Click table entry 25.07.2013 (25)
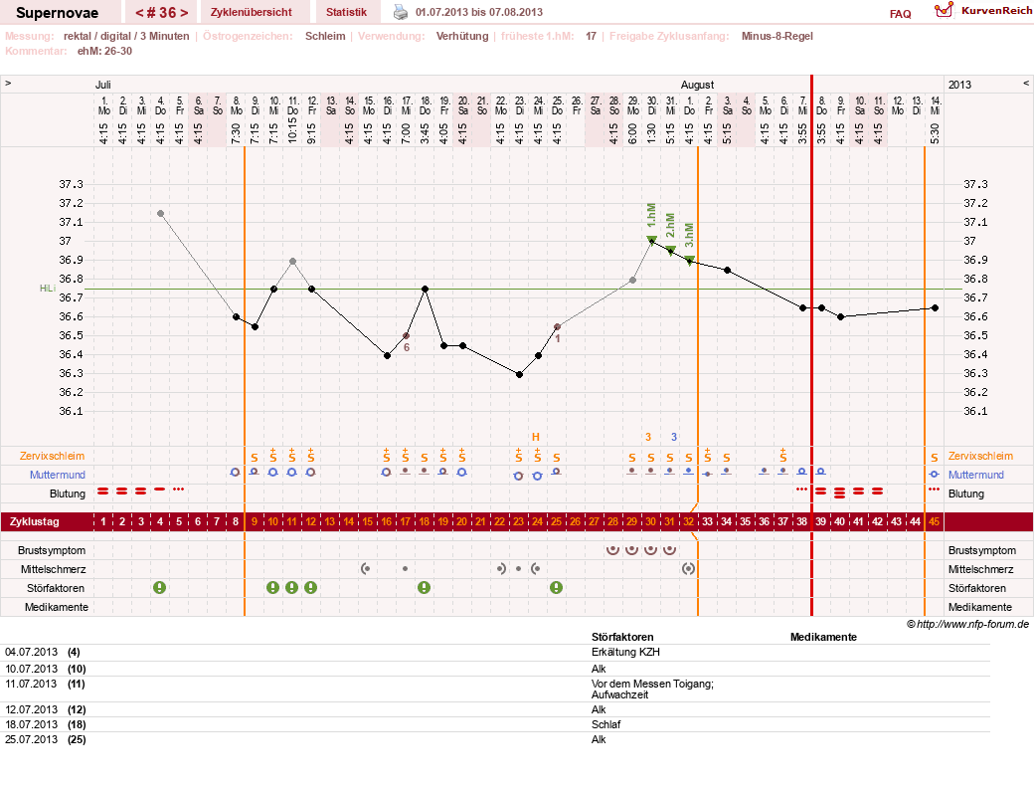This screenshot has height=789, width=1034. tap(46, 739)
